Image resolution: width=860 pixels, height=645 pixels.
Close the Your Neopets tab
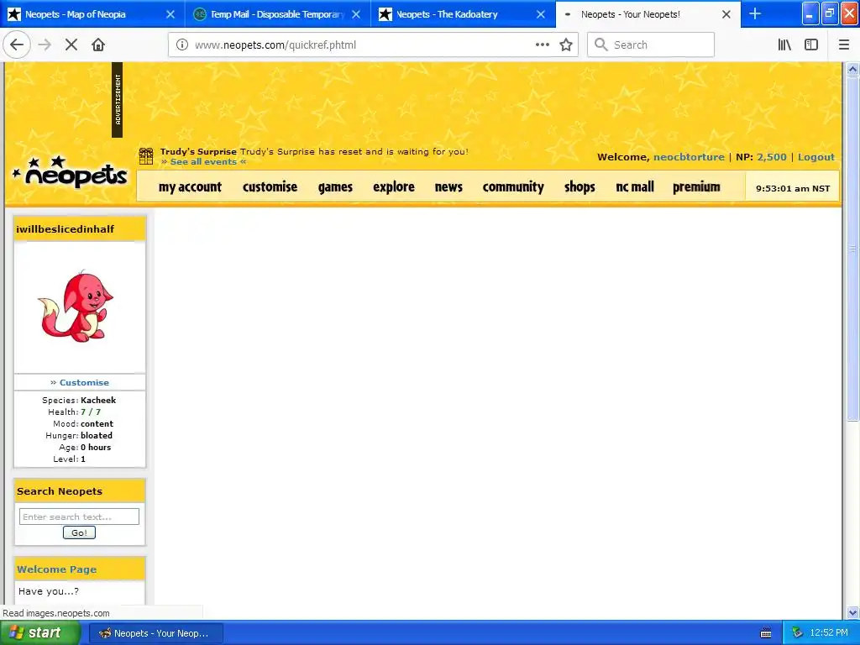(x=726, y=14)
